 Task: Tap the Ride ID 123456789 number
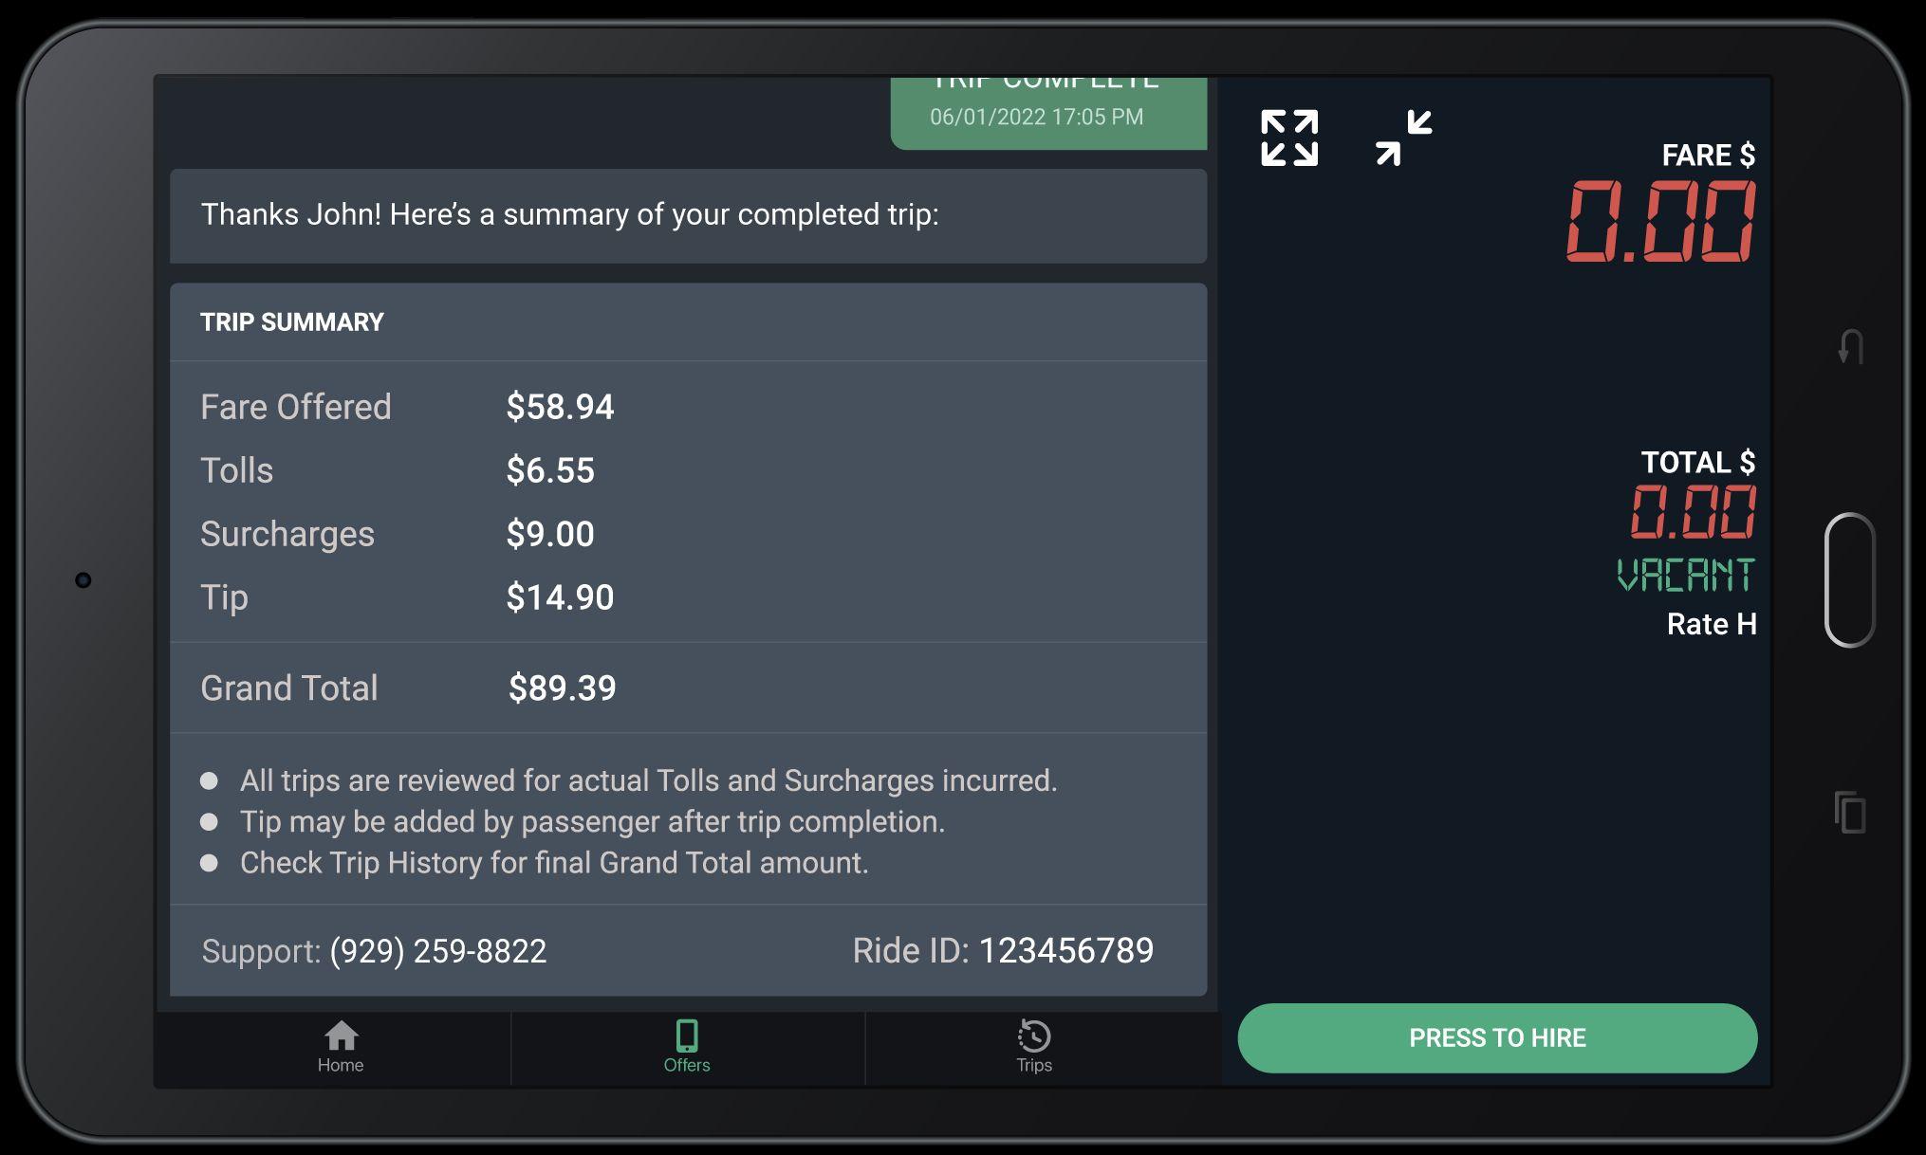tap(1065, 951)
